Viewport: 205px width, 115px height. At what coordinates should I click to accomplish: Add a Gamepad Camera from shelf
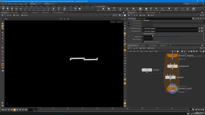(193, 9)
